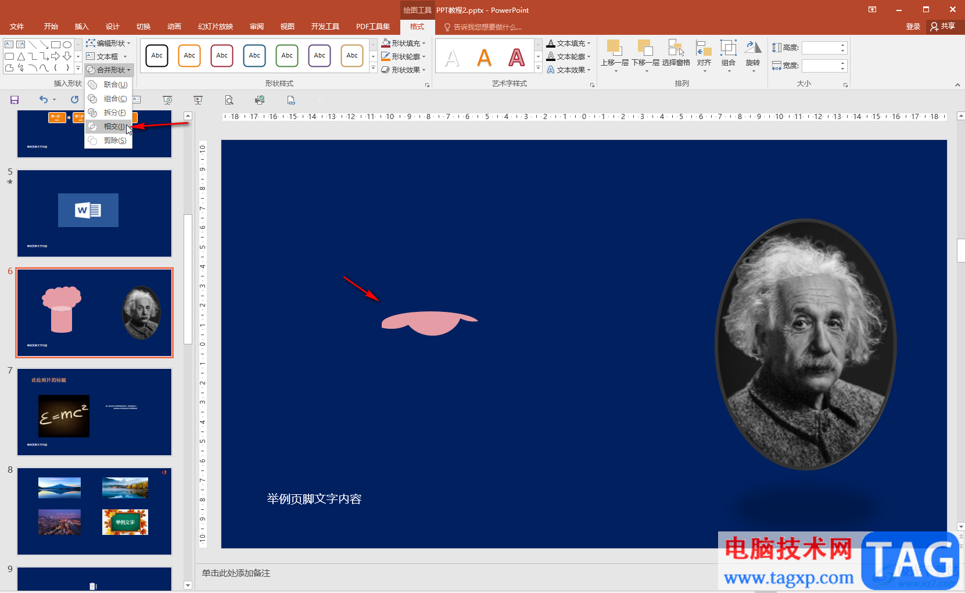This screenshot has width=965, height=593.
Task: Open the undo history arrow
Action: (54, 100)
